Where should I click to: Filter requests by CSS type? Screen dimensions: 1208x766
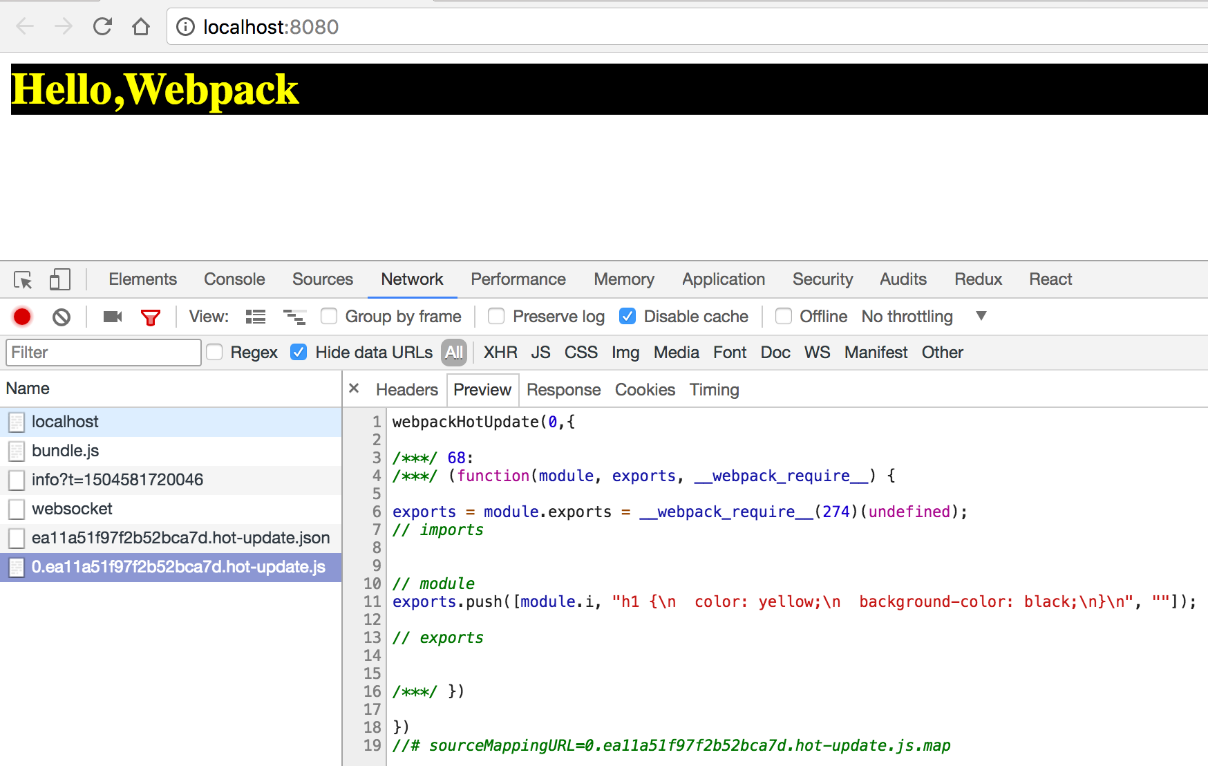tap(581, 353)
